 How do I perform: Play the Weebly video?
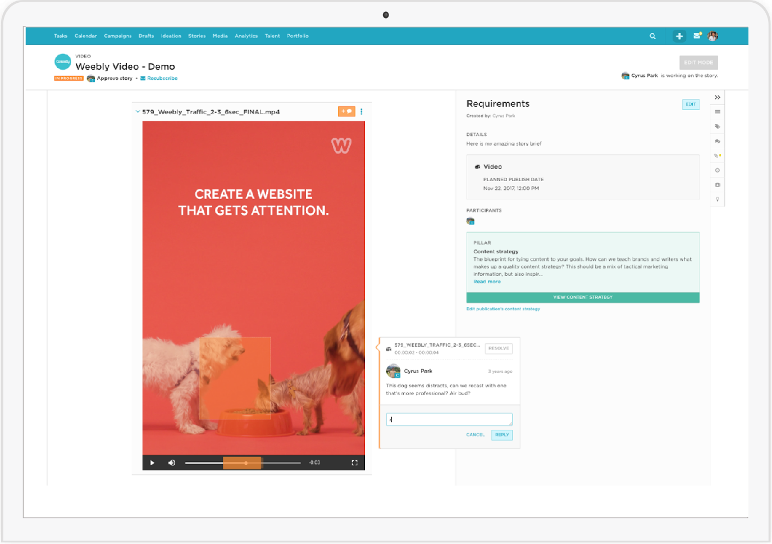point(152,463)
